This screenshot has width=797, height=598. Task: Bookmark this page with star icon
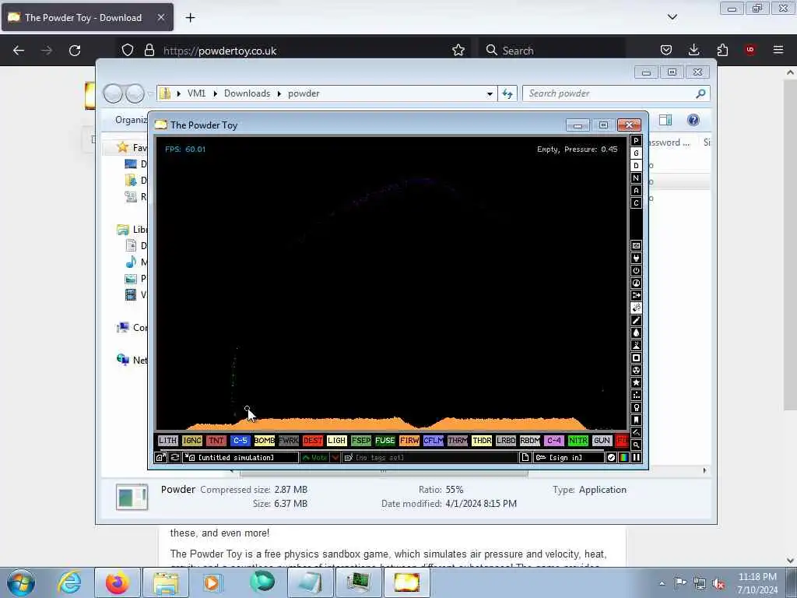click(458, 50)
